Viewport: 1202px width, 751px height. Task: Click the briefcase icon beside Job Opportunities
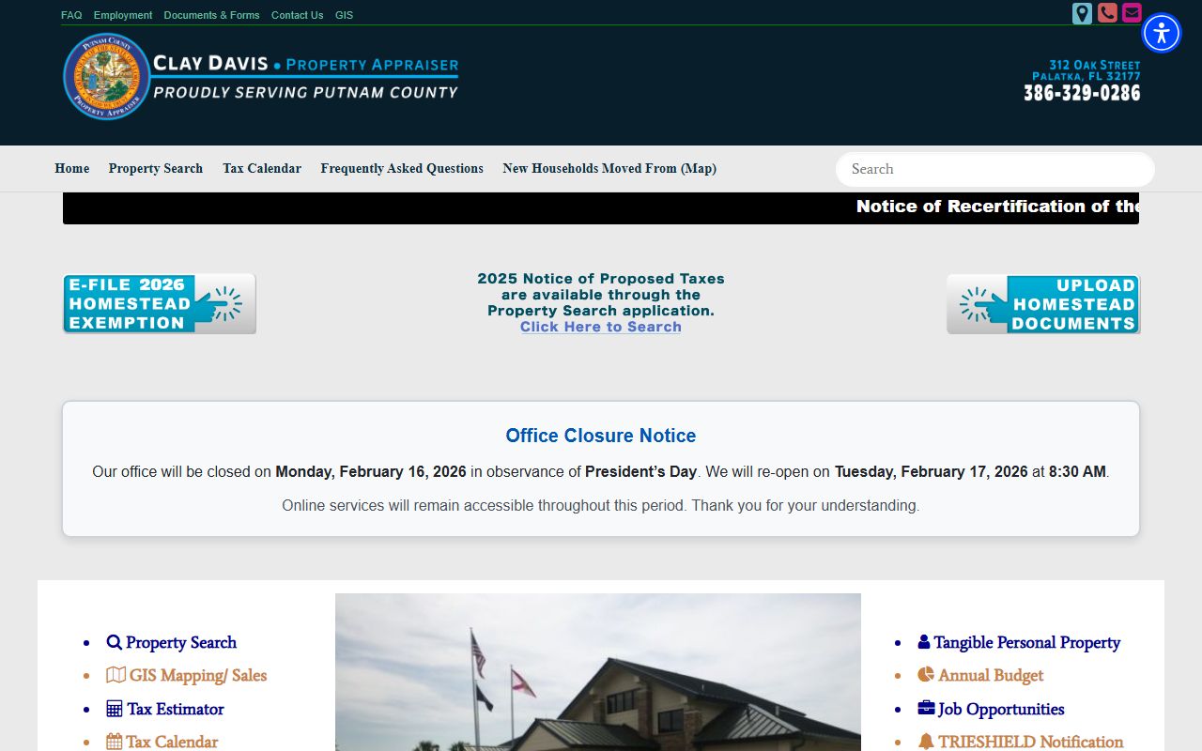[926, 709]
